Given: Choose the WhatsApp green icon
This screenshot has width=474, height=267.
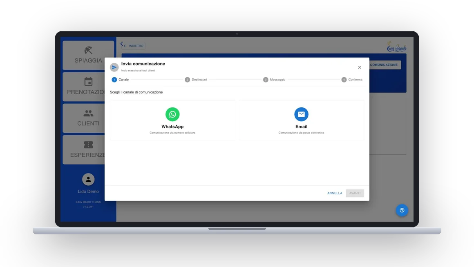Looking at the screenshot, I should click(x=172, y=114).
